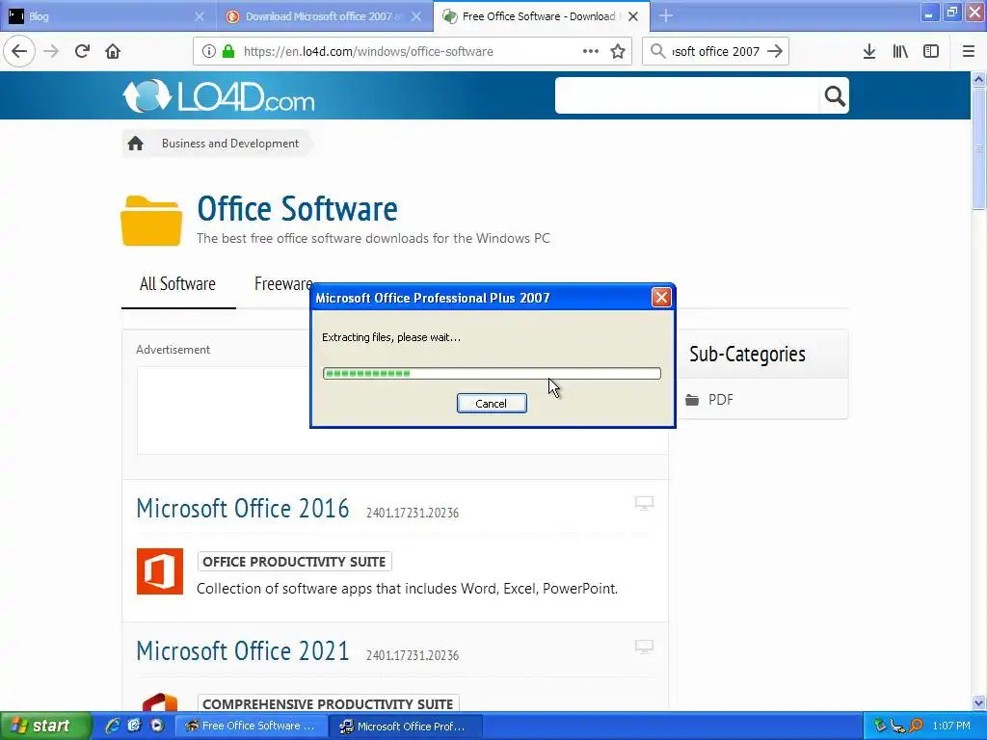Image resolution: width=987 pixels, height=740 pixels.
Task: Click the OFFICE PRODUCTIVITY SUITE tag
Action: (x=295, y=562)
